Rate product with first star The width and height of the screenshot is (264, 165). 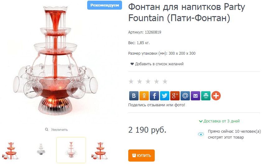[131, 81]
